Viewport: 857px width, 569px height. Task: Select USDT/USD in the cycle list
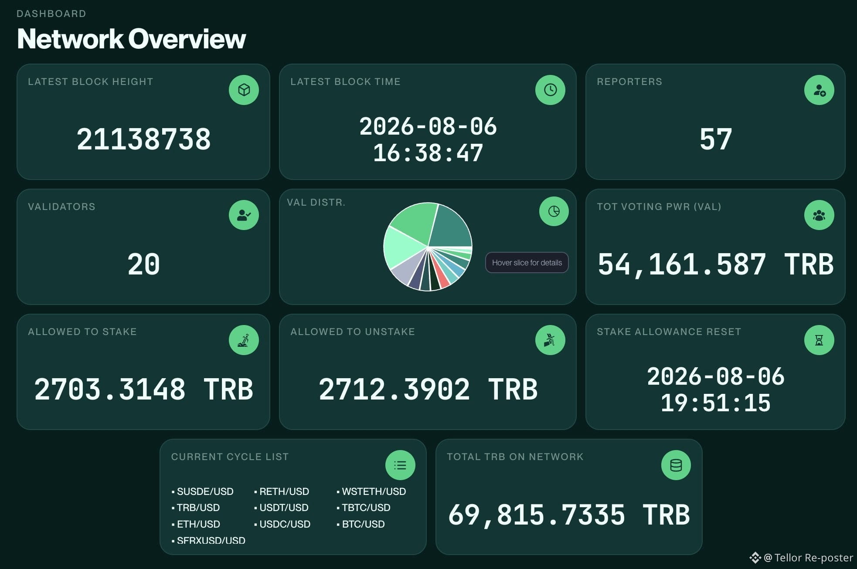coord(284,508)
